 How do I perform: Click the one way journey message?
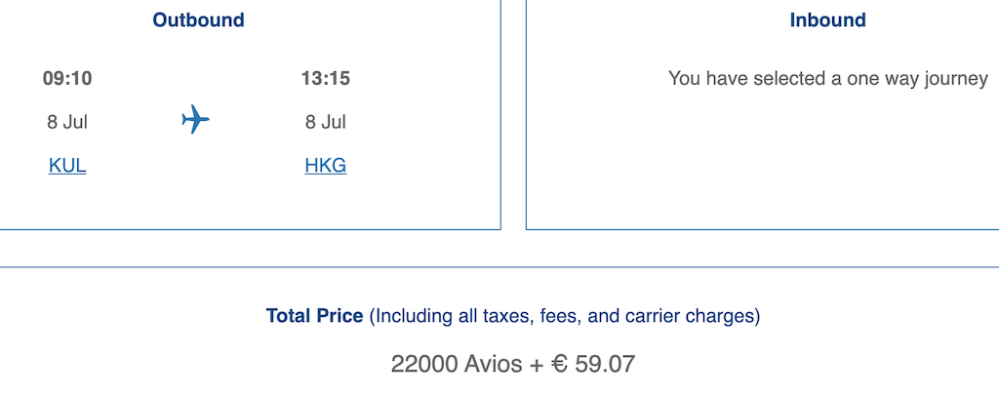[827, 79]
